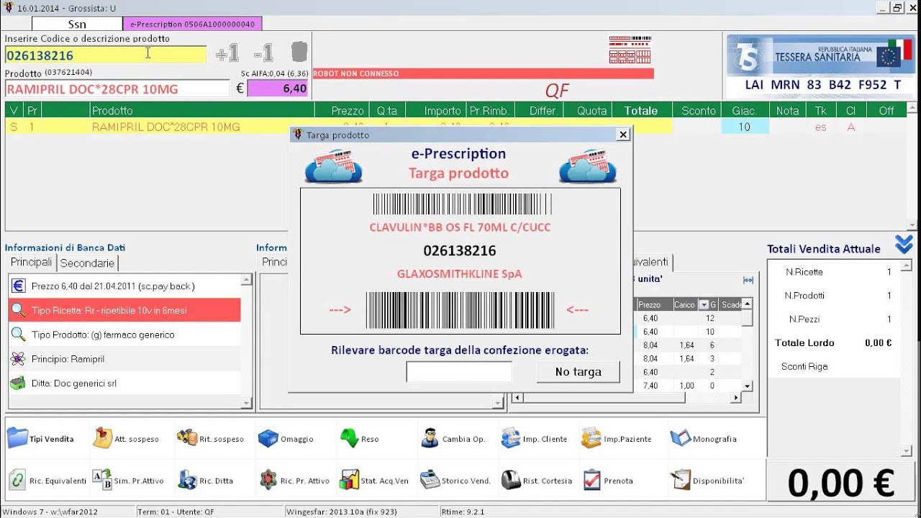Click G cell '12' in equivalents table
Image resolution: width=921 pixels, height=518 pixels.
click(710, 318)
